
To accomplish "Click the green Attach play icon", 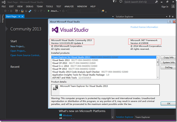I will click(49, 11).
